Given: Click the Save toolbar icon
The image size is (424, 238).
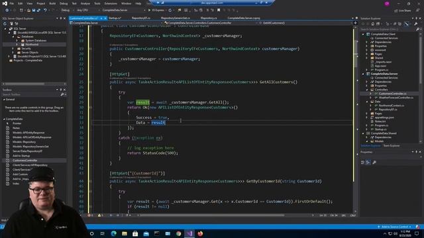Looking at the screenshot, I should point(34,11).
